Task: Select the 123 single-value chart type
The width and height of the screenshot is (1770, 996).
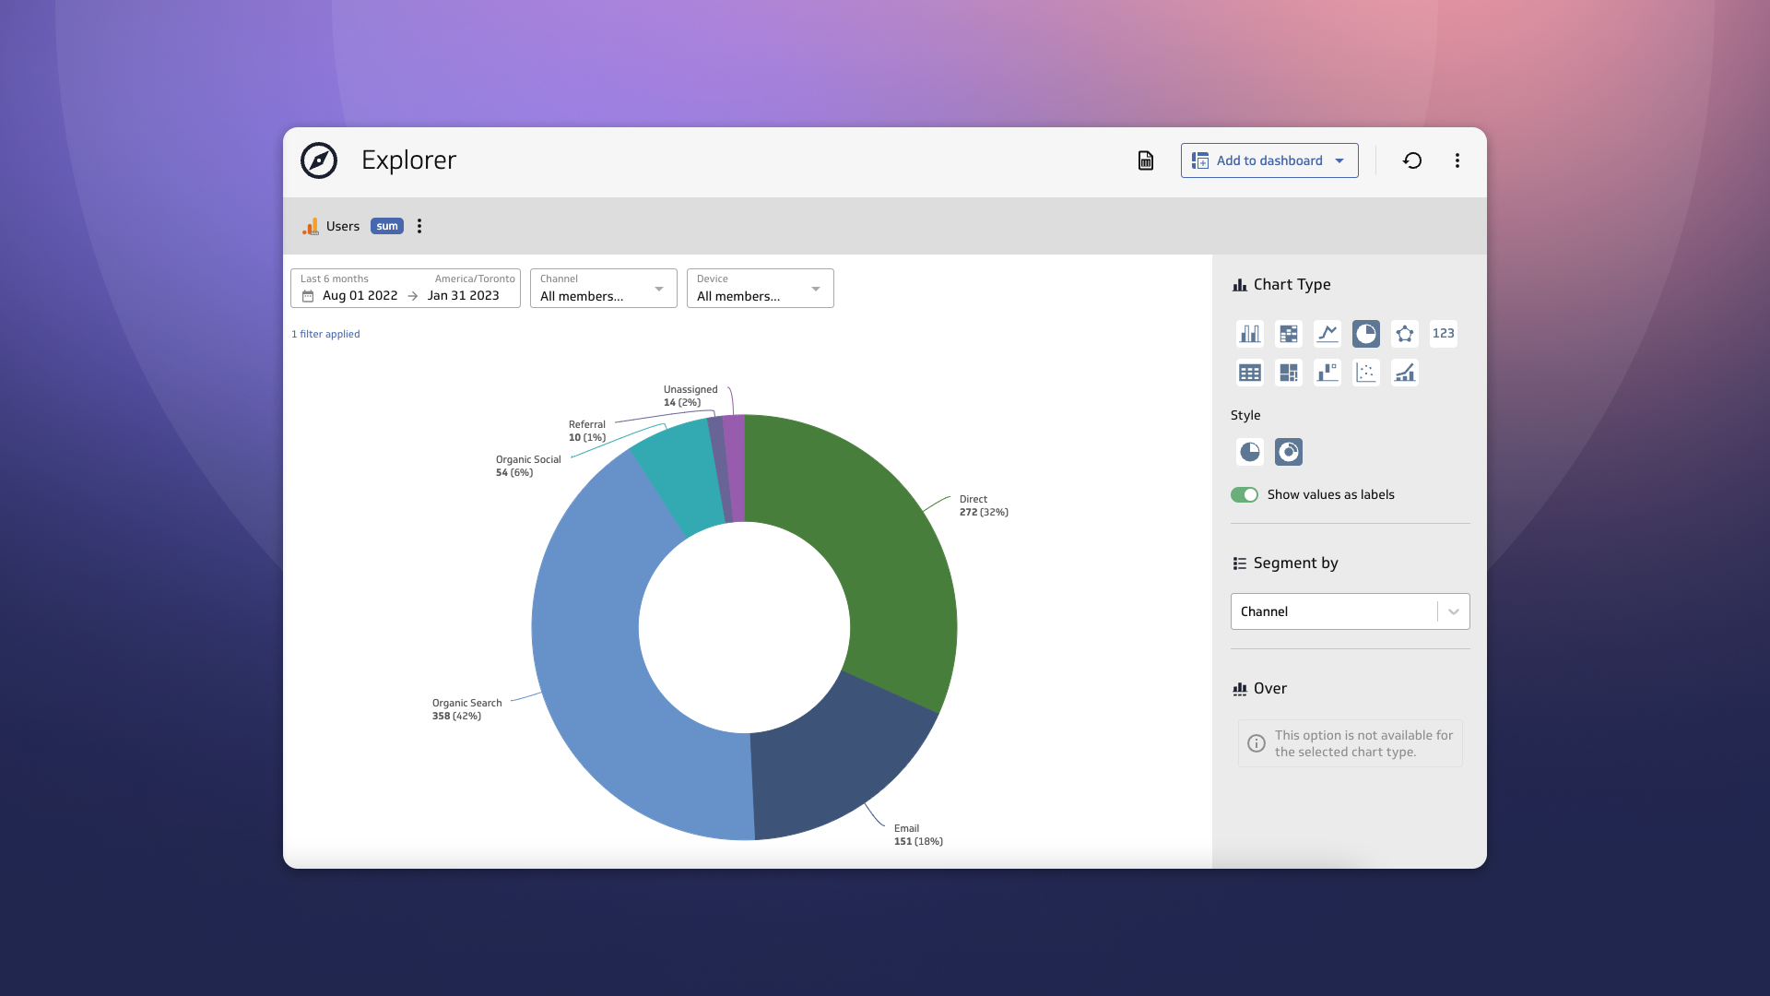Action: pos(1443,334)
